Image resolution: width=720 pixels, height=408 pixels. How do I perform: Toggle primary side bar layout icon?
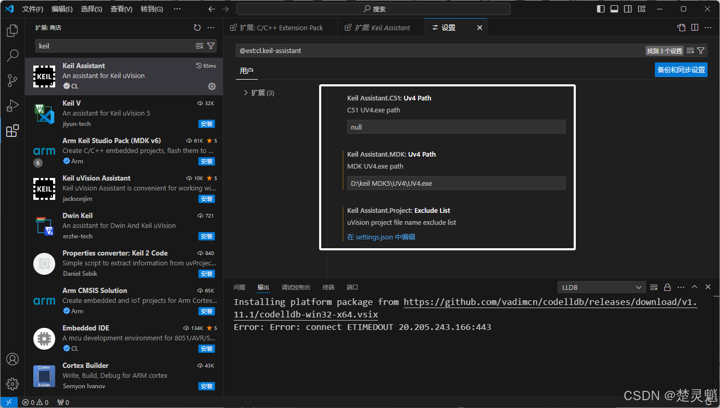601,9
